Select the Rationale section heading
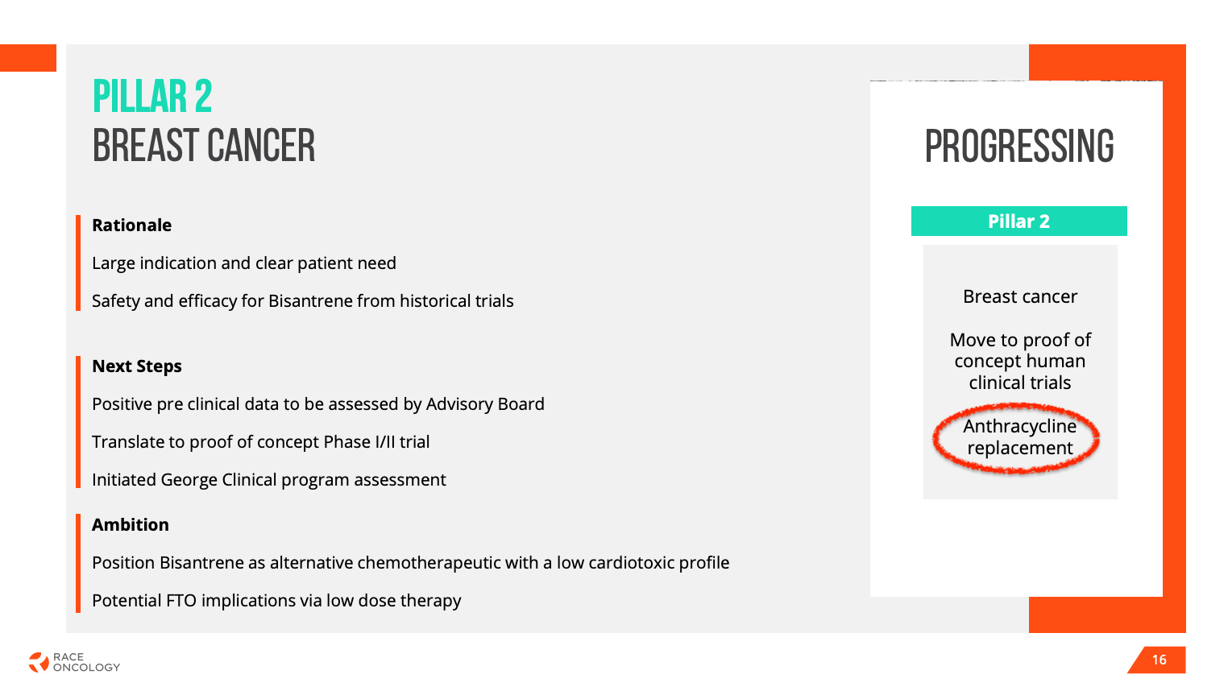Viewport: 1228px width, 691px height. click(131, 226)
